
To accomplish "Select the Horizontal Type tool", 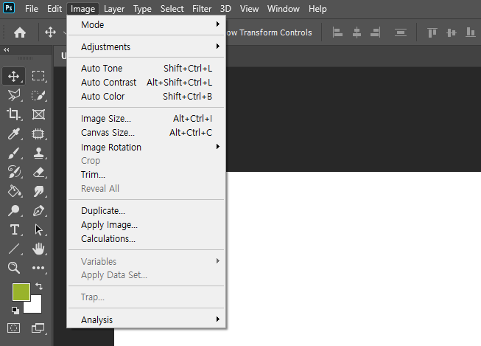I will (14, 229).
